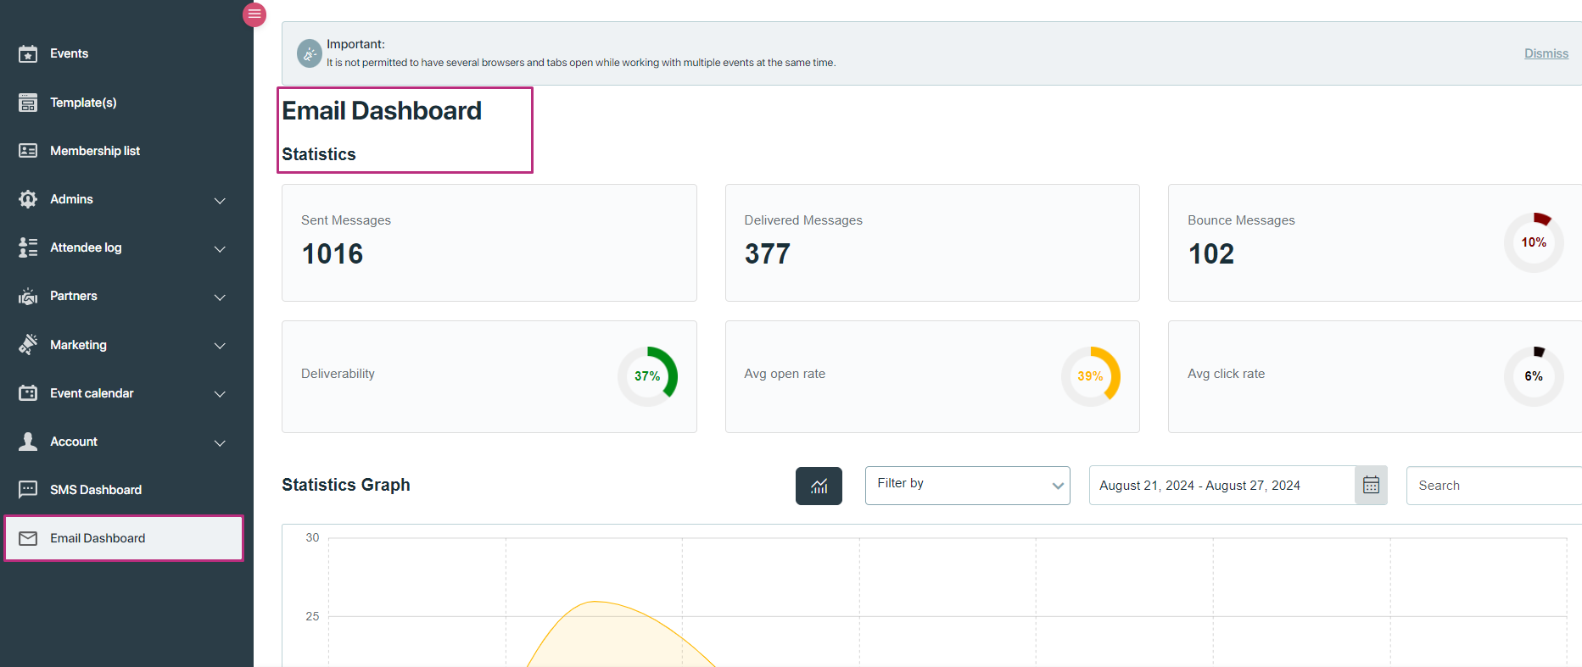
Task: Click the Avg click rate 6% ring
Action: (x=1534, y=376)
